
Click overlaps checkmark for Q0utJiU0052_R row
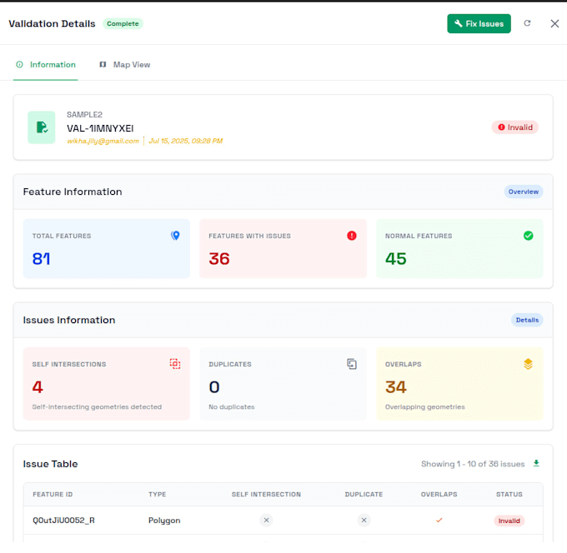pyautogui.click(x=439, y=521)
